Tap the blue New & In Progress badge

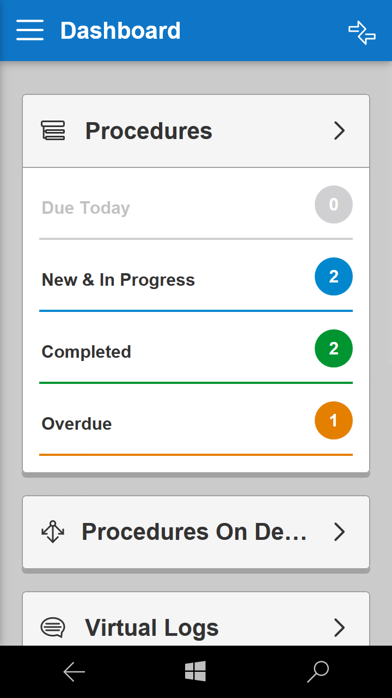click(x=334, y=276)
